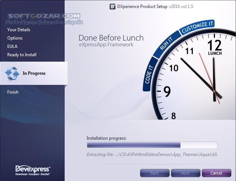Viewport: 236px width, 181px height.
Task: Click the Back button
Action: [x=155, y=173]
